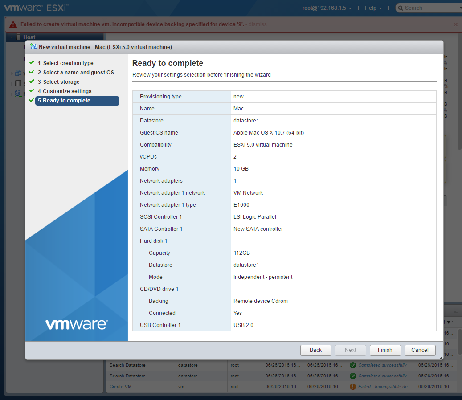Image resolution: width=462 pixels, height=400 pixels.
Task: Click the Finish button
Action: tap(385, 350)
